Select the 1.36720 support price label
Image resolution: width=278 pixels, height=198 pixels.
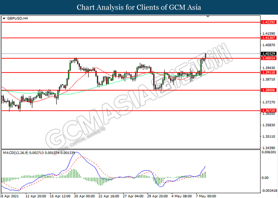pos(268,110)
